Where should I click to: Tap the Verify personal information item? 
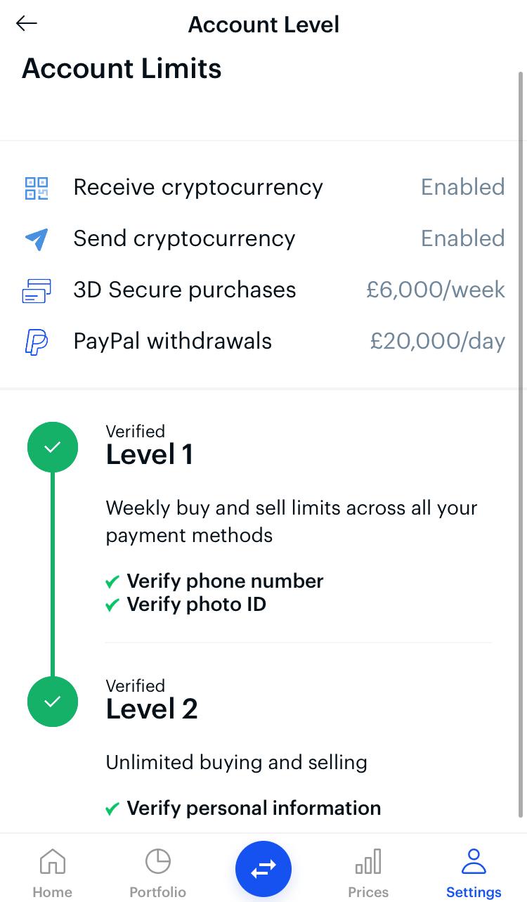click(253, 808)
